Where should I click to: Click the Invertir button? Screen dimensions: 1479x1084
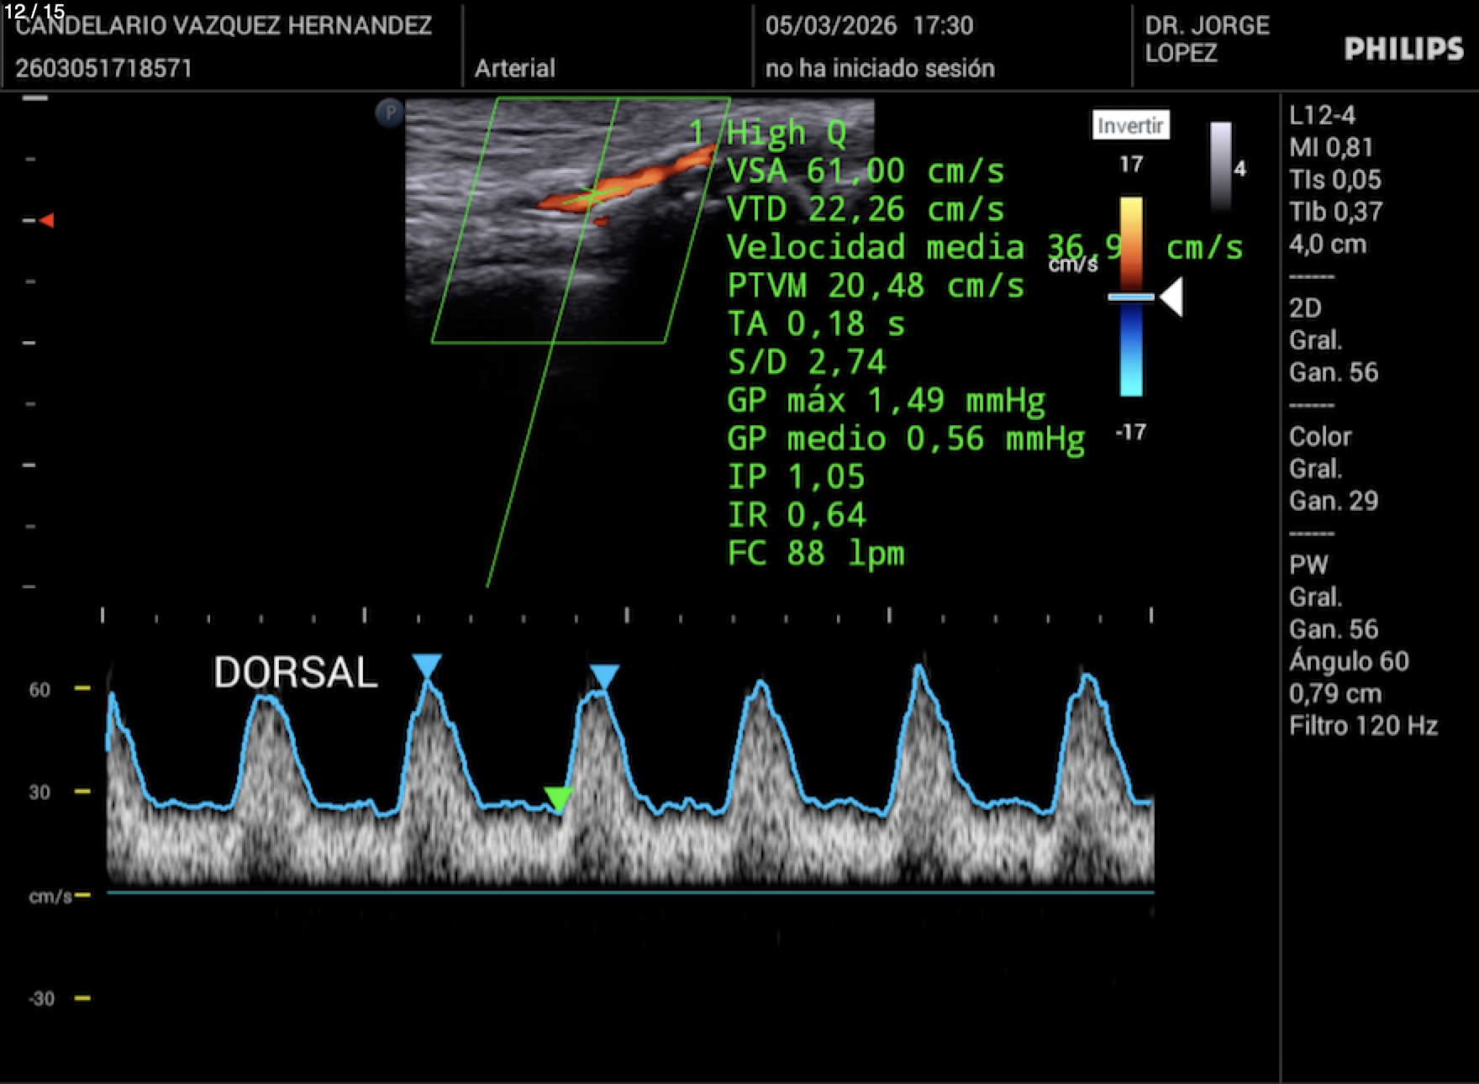tap(1130, 125)
